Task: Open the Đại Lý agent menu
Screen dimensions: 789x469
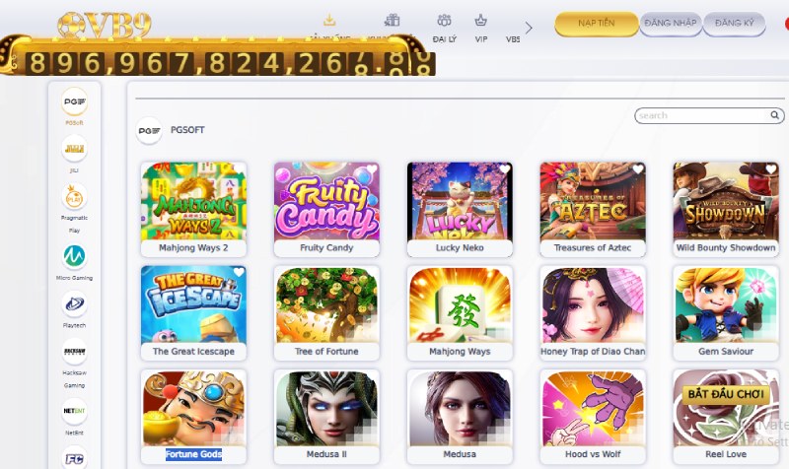Action: [445, 28]
